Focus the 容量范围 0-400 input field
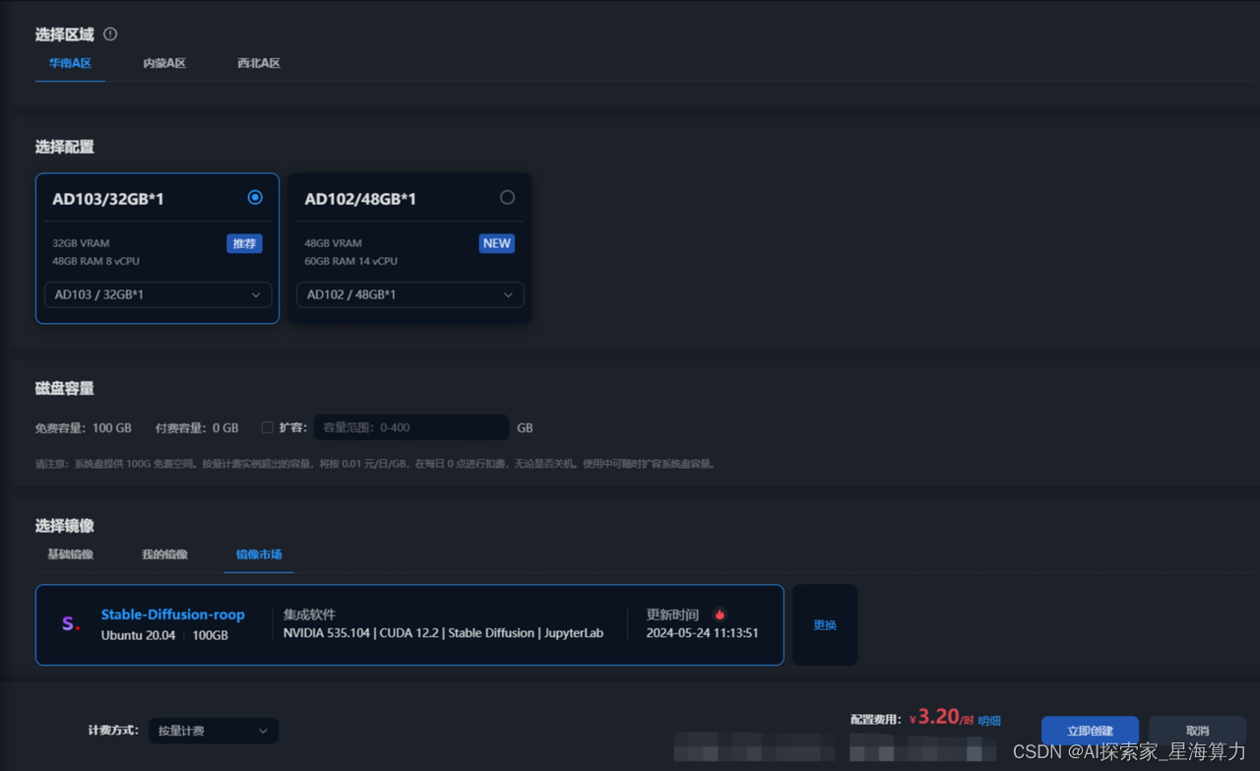Screen dimensions: 1260x771 [x=411, y=427]
